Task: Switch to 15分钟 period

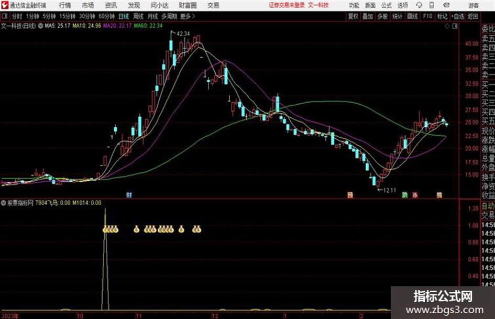Action: 67,16
